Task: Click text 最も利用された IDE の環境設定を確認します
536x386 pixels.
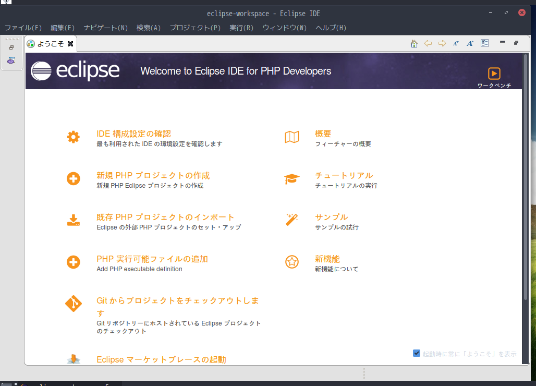Action: [x=160, y=144]
